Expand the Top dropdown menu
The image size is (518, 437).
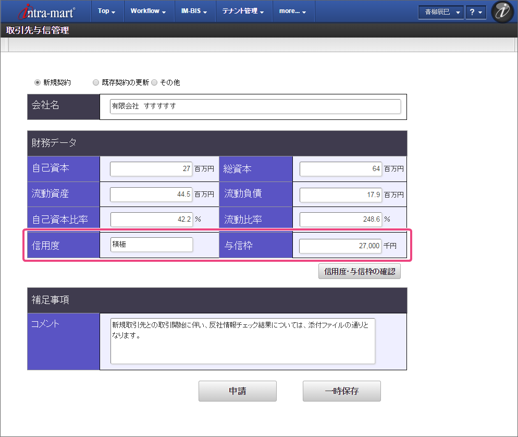point(107,11)
